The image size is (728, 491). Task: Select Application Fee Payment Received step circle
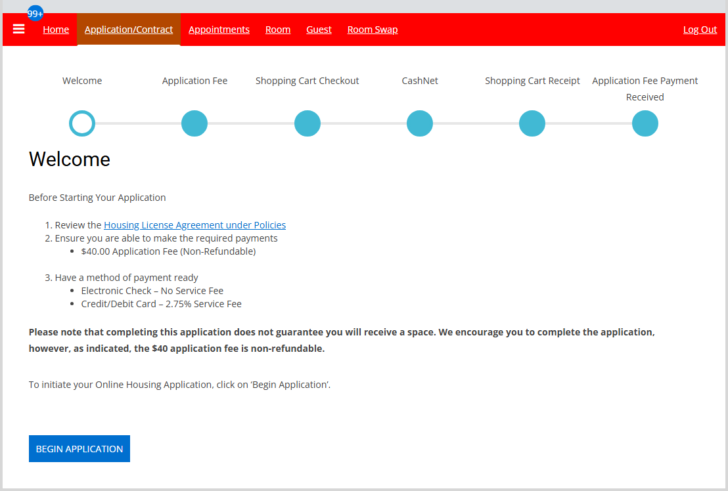point(645,123)
